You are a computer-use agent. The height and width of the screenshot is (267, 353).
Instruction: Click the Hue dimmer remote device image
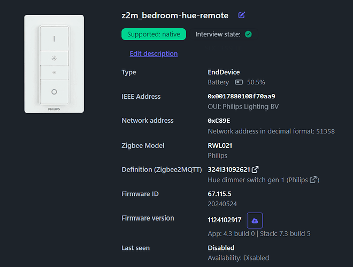[54, 64]
